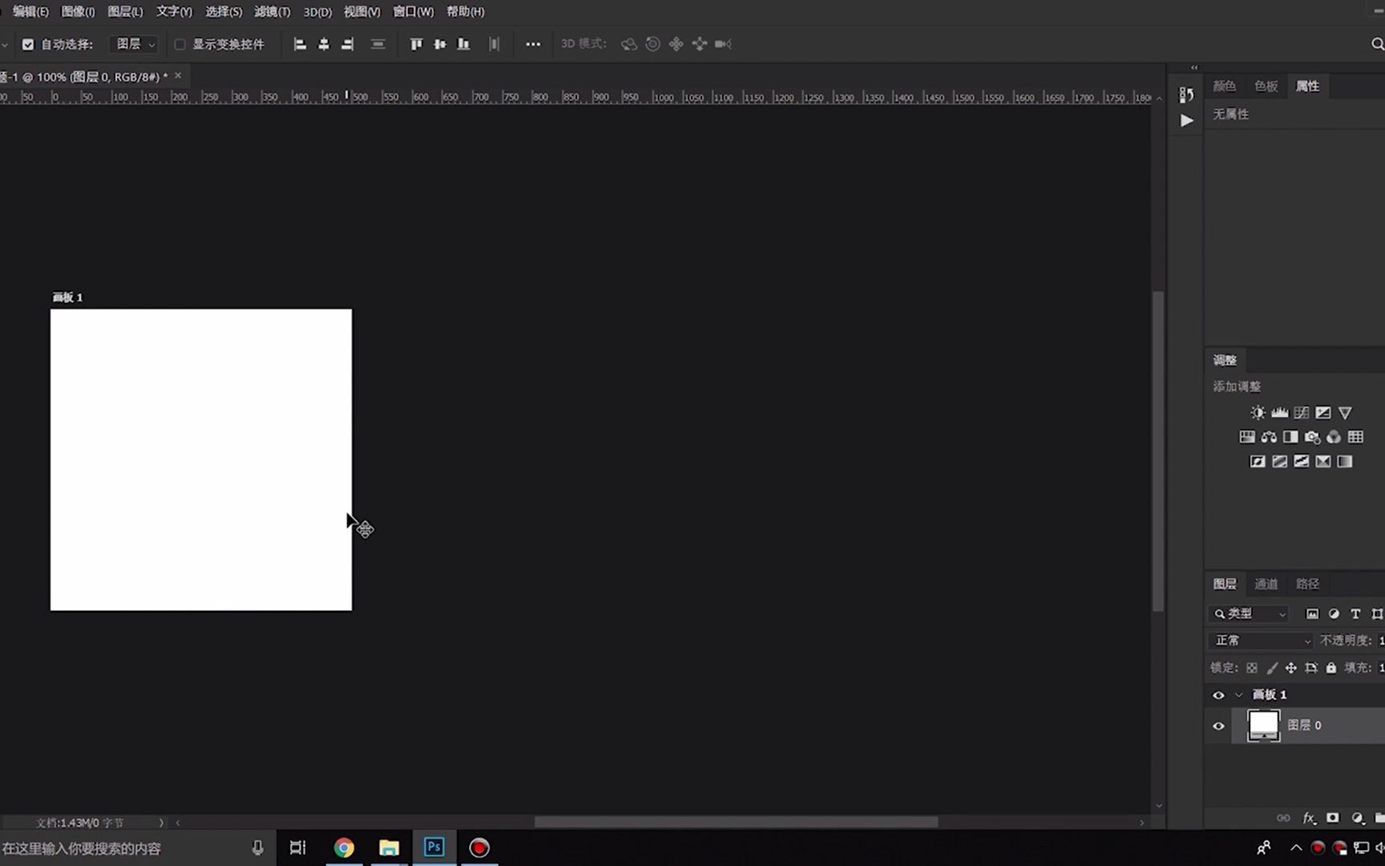Close the document tab
Image resolution: width=1385 pixels, height=866 pixels.
[178, 75]
